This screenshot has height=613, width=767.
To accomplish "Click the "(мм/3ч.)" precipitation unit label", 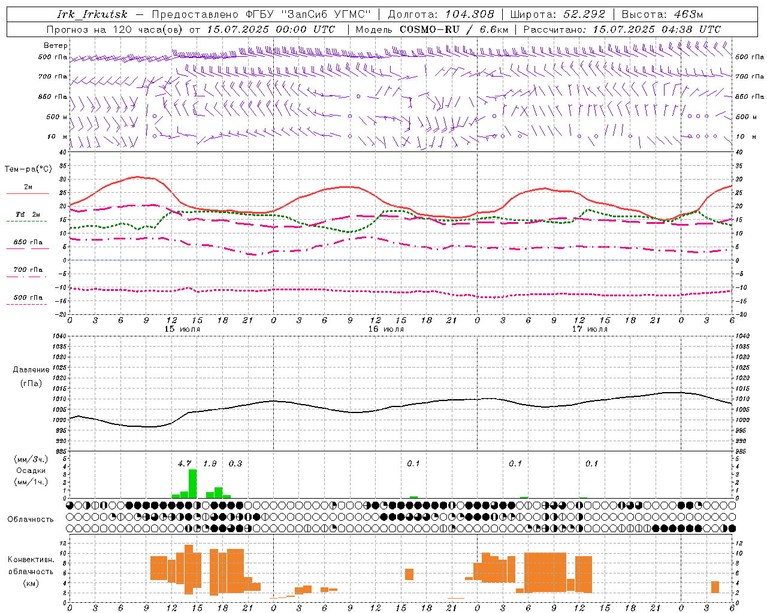I will pyautogui.click(x=31, y=459).
